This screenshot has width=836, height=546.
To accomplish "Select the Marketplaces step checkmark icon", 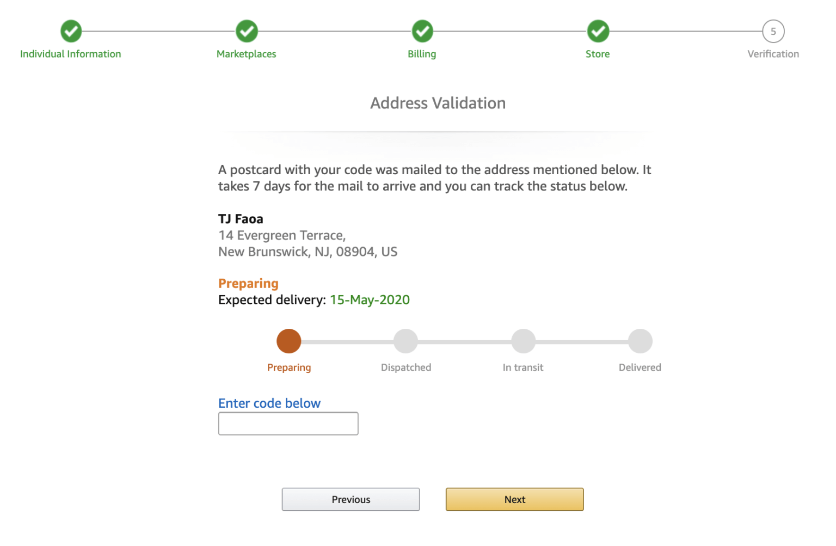I will [246, 31].
